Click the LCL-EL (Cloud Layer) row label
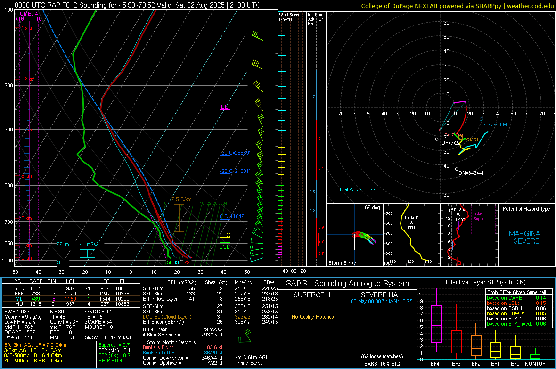Viewport: 556px width, 369px height. coord(167,317)
